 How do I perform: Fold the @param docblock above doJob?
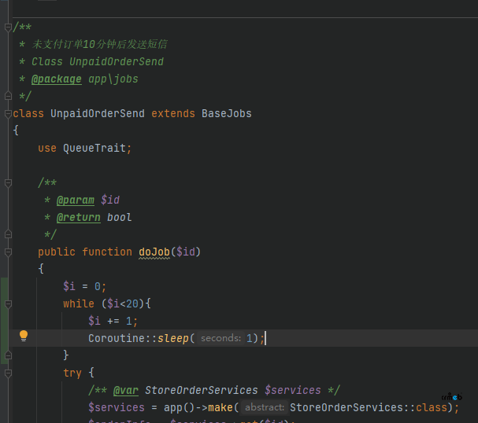point(8,182)
